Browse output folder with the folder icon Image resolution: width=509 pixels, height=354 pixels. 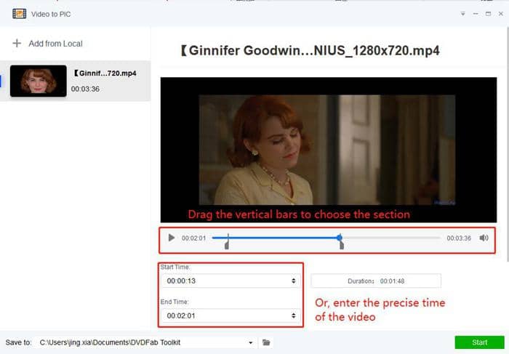(x=266, y=342)
